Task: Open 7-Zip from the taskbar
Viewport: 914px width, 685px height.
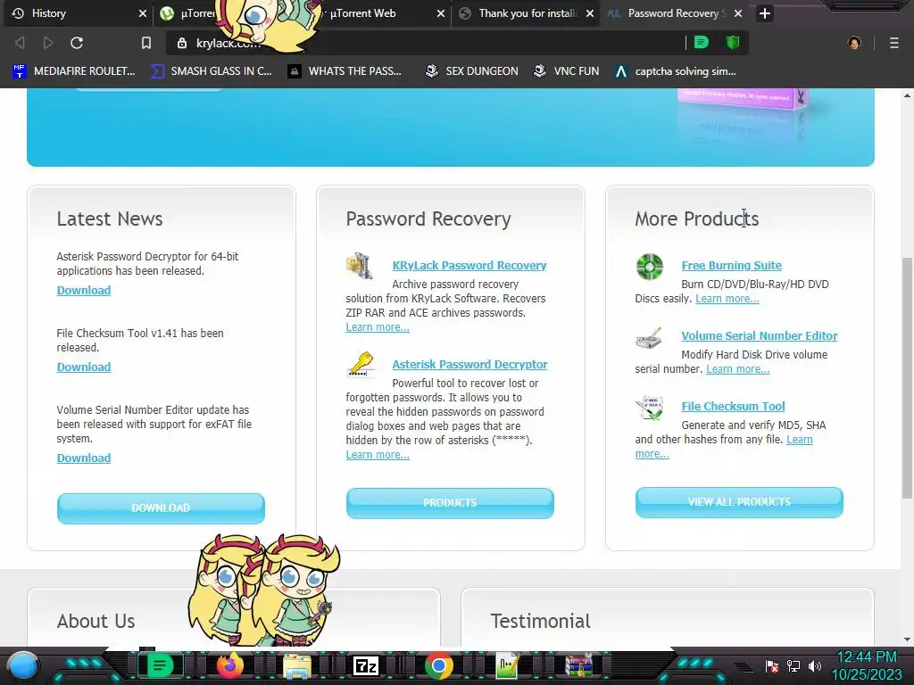Action: (x=366, y=665)
